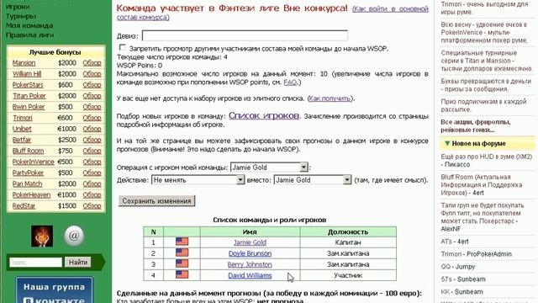
Task: Open the Наша группа ВКонтакте banner
Action: 54,290
